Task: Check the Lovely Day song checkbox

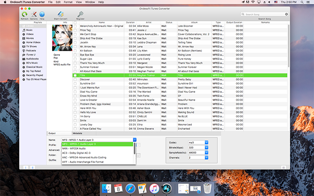Action: 75,125
